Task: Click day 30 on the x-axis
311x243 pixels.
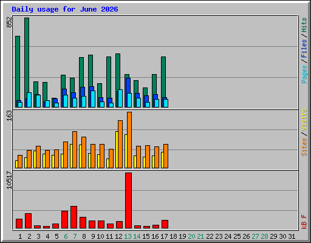Action: [282, 236]
